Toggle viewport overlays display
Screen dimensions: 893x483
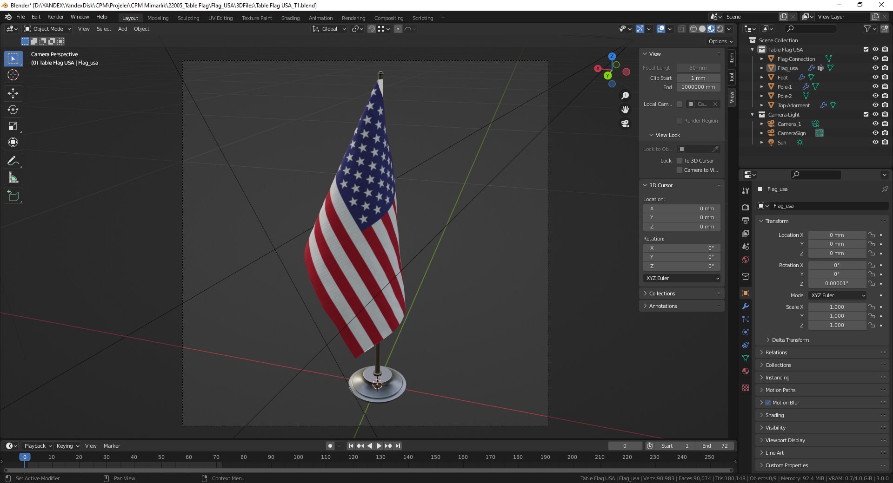[661, 29]
